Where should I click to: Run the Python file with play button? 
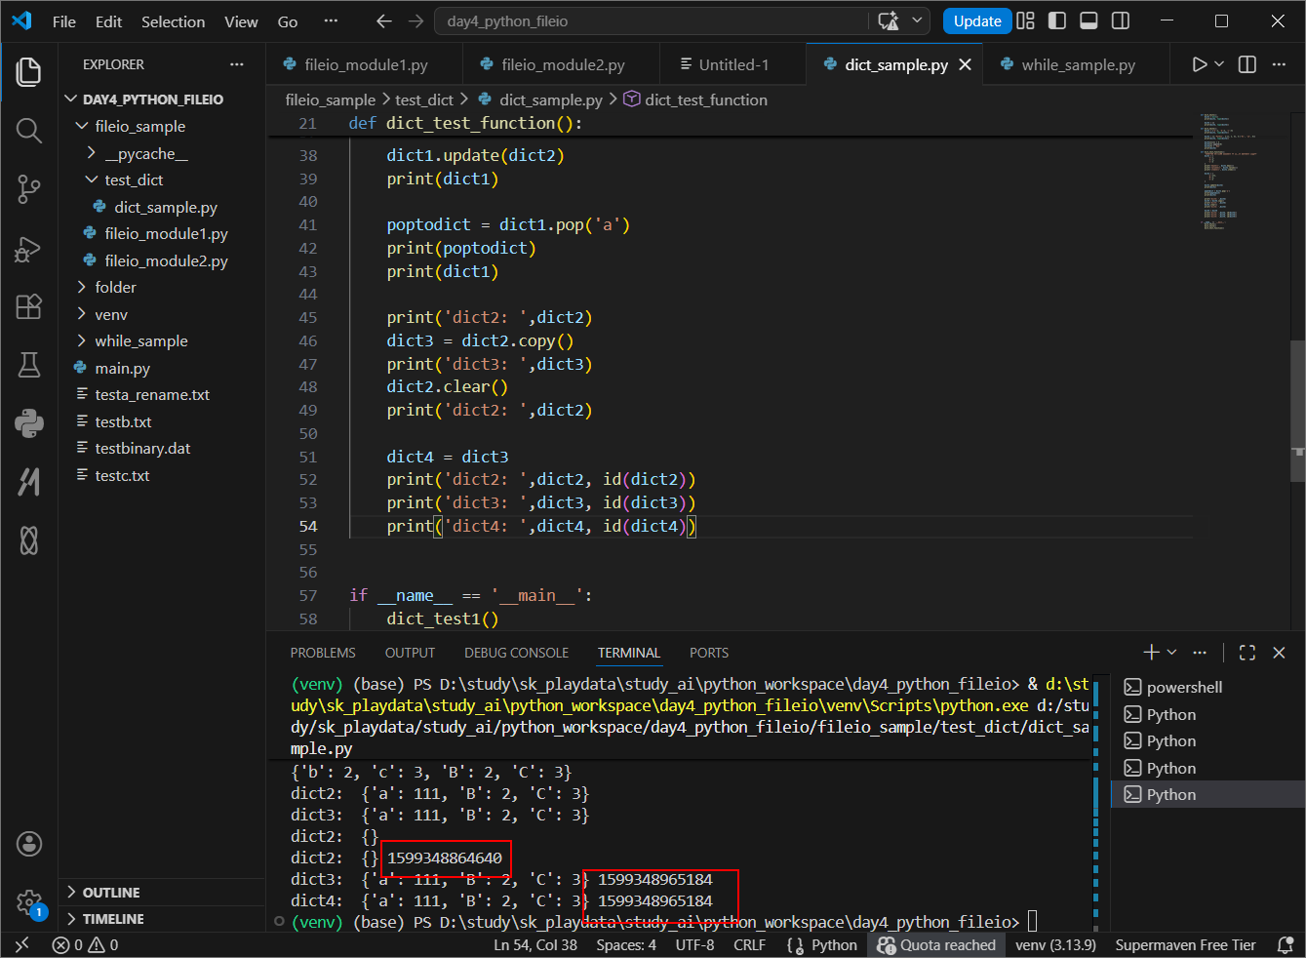1200,64
